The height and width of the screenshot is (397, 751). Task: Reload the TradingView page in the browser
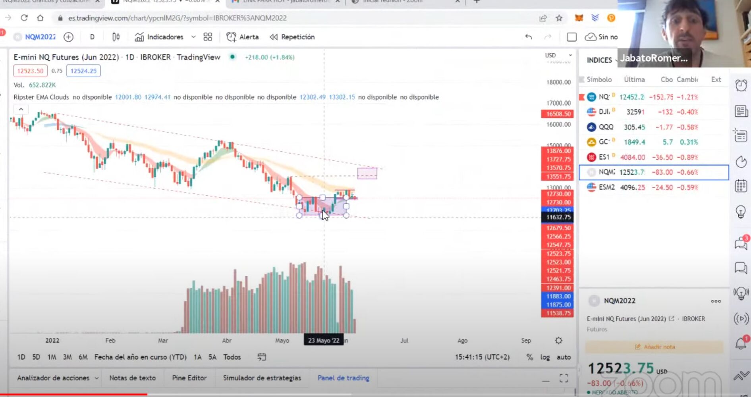[24, 18]
